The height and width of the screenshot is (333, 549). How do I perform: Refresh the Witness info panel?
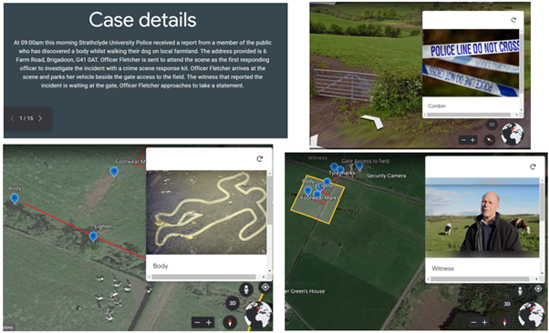tap(533, 166)
